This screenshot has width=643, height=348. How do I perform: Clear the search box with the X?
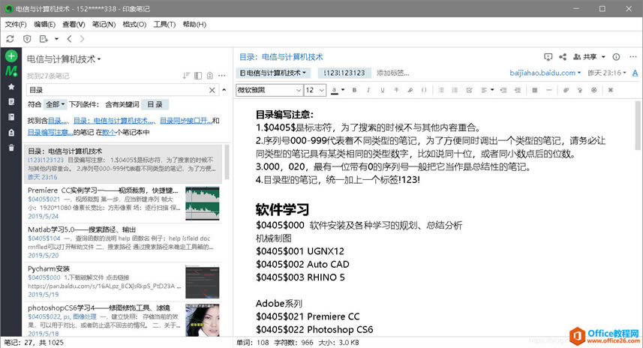click(x=212, y=90)
